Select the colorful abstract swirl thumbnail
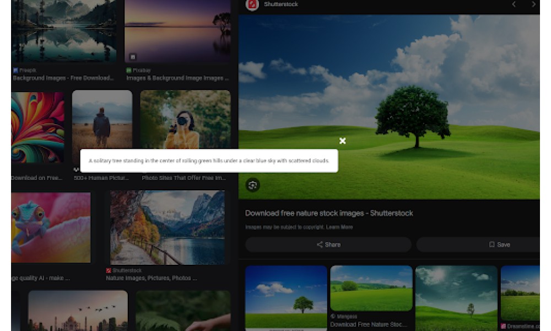 click(x=37, y=127)
